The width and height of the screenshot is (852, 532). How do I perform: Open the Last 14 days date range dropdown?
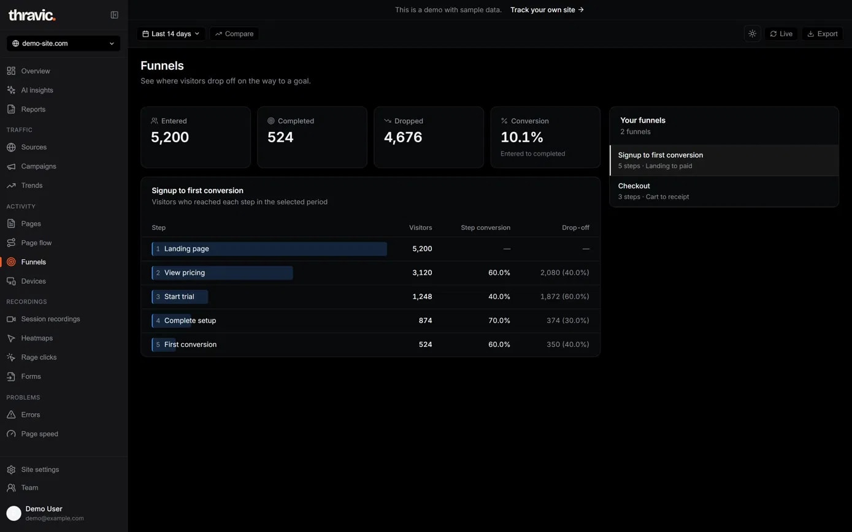[171, 34]
